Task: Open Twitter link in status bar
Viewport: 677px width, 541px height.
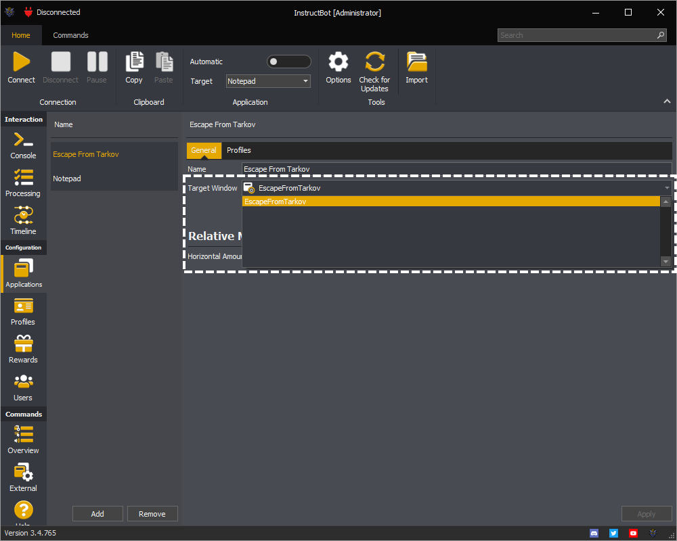Action: pyautogui.click(x=613, y=534)
